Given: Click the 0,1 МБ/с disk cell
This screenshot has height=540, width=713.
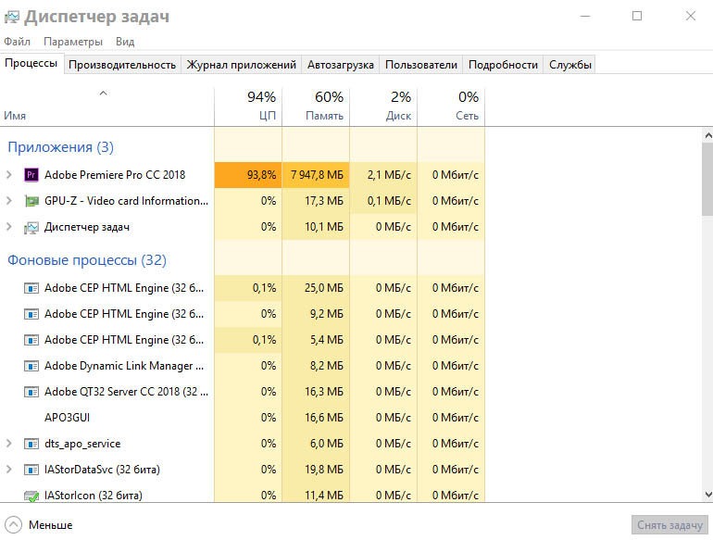Looking at the screenshot, I should 383,201.
